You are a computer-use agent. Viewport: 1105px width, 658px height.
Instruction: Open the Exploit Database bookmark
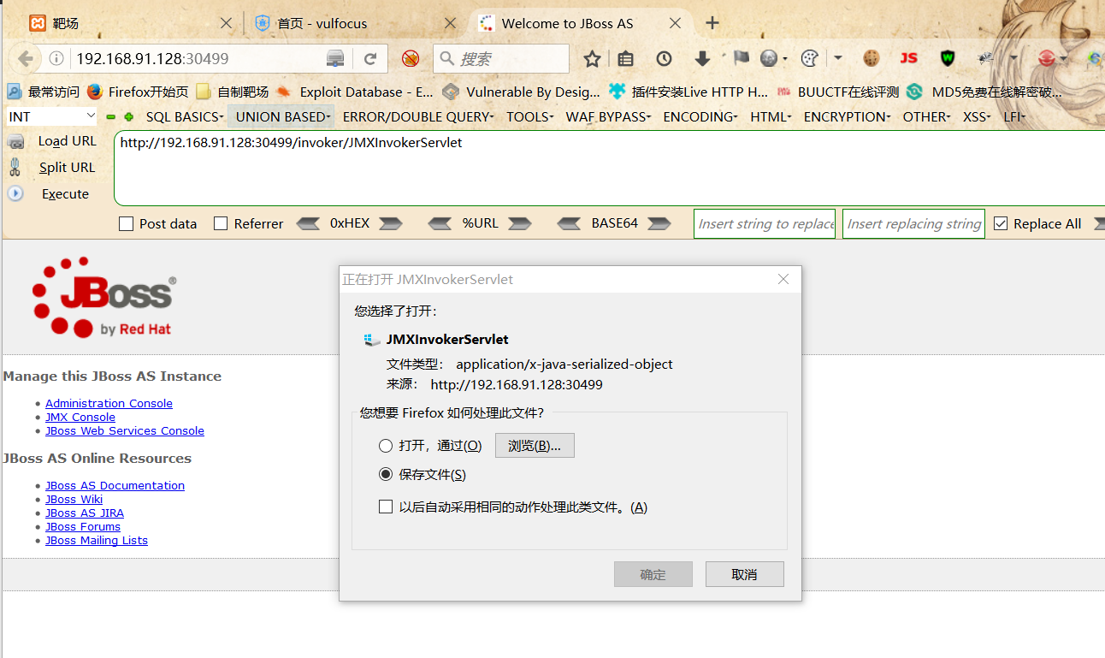click(x=355, y=92)
